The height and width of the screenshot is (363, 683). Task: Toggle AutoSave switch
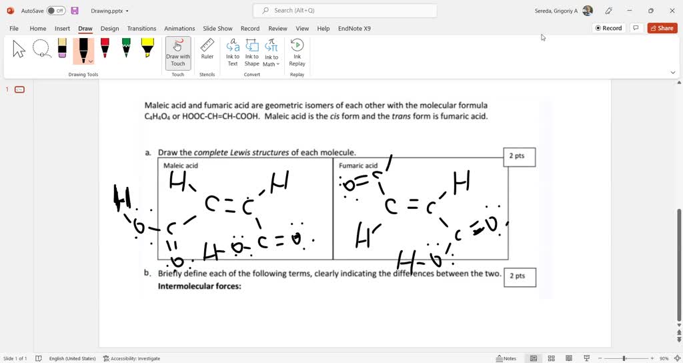(56, 11)
